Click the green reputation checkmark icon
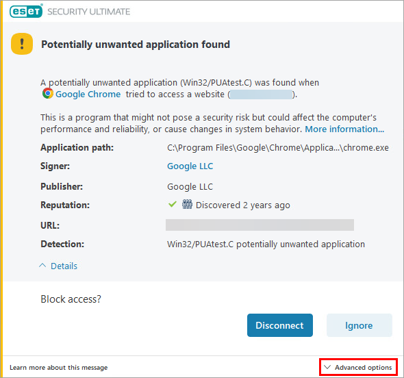The height and width of the screenshot is (378, 404). 173,204
